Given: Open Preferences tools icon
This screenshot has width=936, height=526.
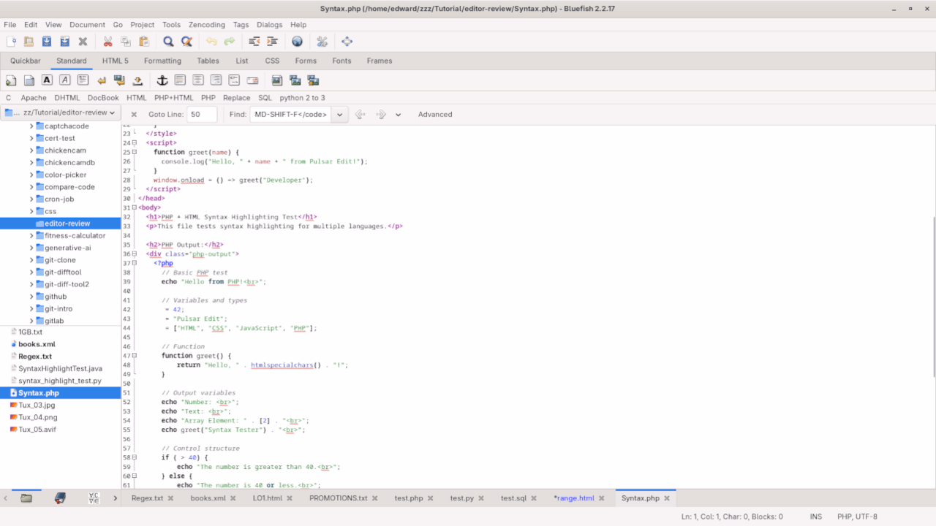Looking at the screenshot, I should click(322, 42).
